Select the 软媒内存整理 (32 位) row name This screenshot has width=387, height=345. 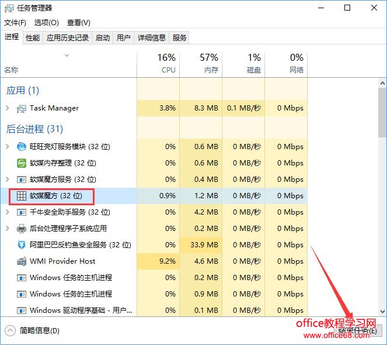[x=63, y=163]
